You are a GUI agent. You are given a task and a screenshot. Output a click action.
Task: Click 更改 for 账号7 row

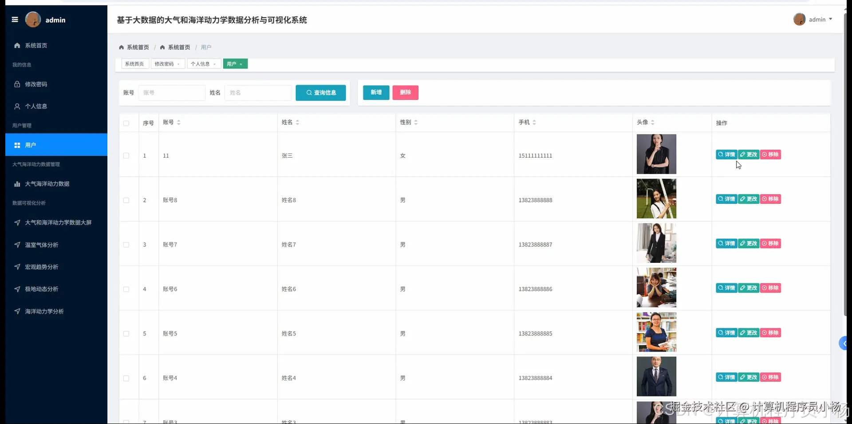point(749,243)
